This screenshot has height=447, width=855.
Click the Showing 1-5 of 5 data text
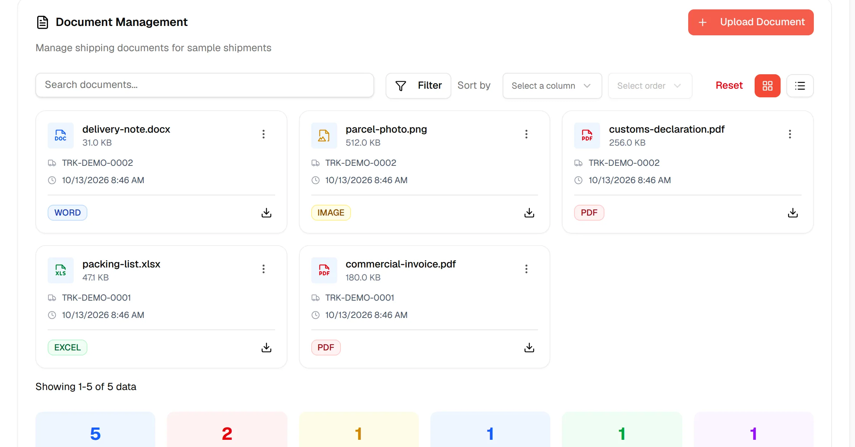[x=86, y=387]
